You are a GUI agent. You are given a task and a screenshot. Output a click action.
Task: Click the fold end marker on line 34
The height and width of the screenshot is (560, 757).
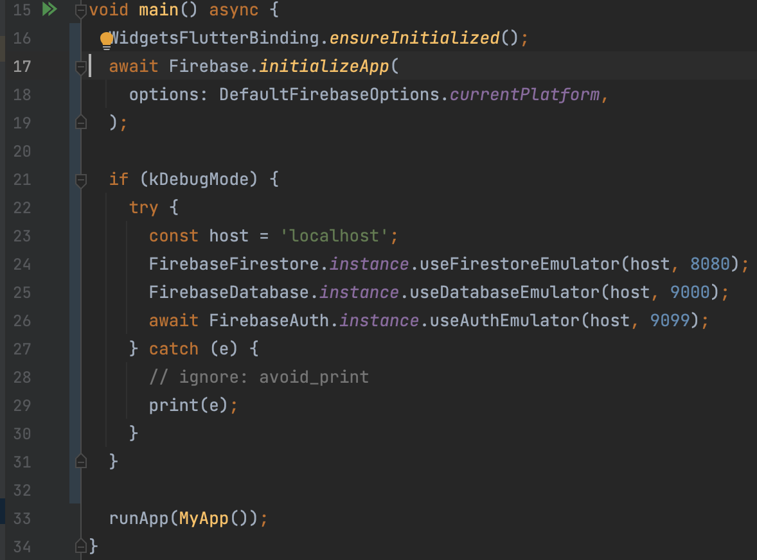click(x=81, y=546)
